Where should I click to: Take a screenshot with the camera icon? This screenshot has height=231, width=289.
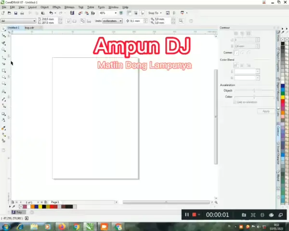pyautogui.click(x=244, y=215)
